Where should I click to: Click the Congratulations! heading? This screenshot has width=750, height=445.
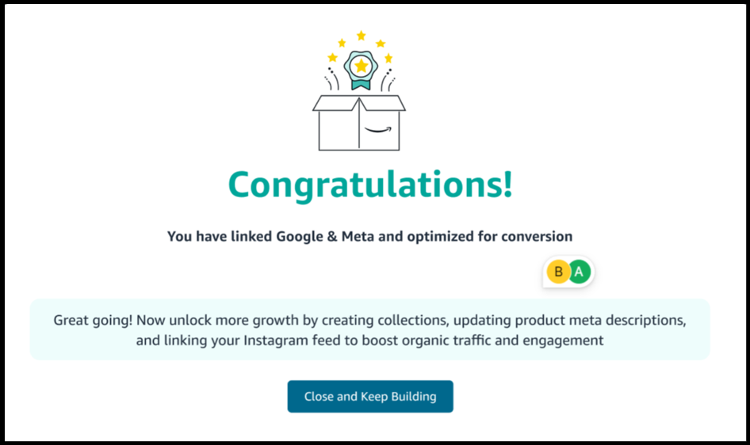point(370,185)
